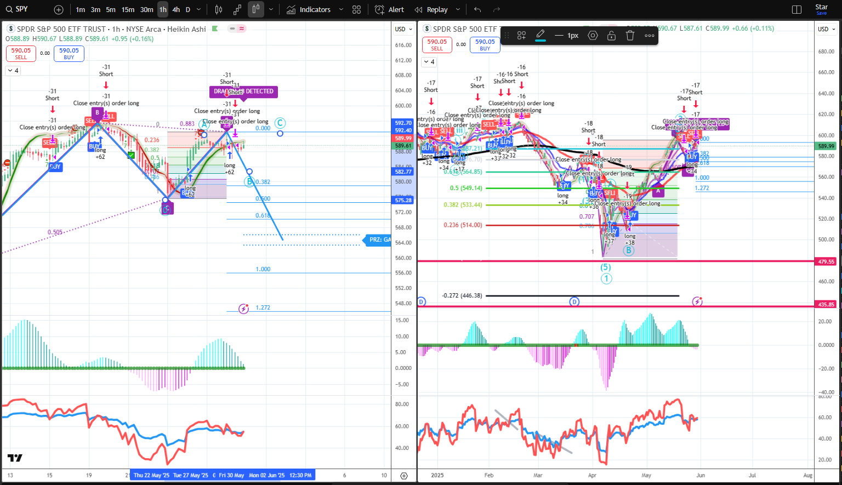The image size is (842, 485).
Task: Expand the 4 indicators legend on right chart
Action: pos(429,62)
